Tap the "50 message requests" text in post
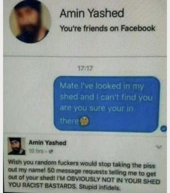Screen dimensions: 170x193 point(78,171)
